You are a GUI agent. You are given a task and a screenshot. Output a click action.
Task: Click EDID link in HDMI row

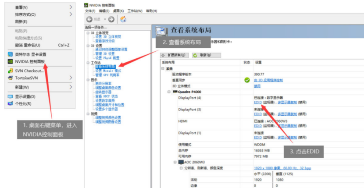258,126
